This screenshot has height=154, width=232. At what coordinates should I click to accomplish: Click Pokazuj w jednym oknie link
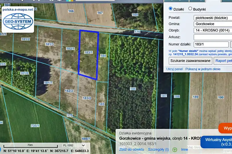click(203, 69)
